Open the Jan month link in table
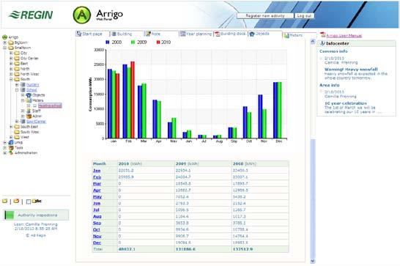This screenshot has height=266, width=400. (x=97, y=171)
